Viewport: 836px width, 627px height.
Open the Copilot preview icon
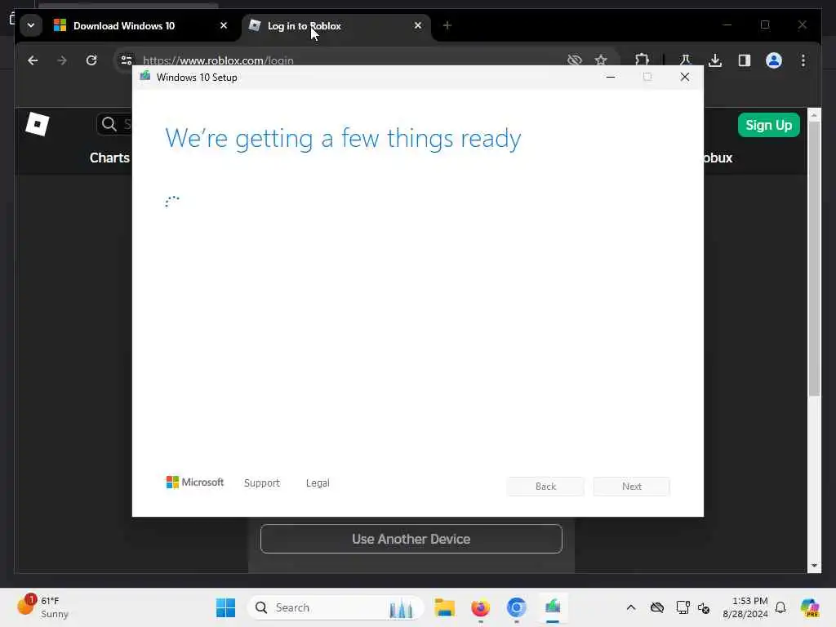click(x=810, y=607)
